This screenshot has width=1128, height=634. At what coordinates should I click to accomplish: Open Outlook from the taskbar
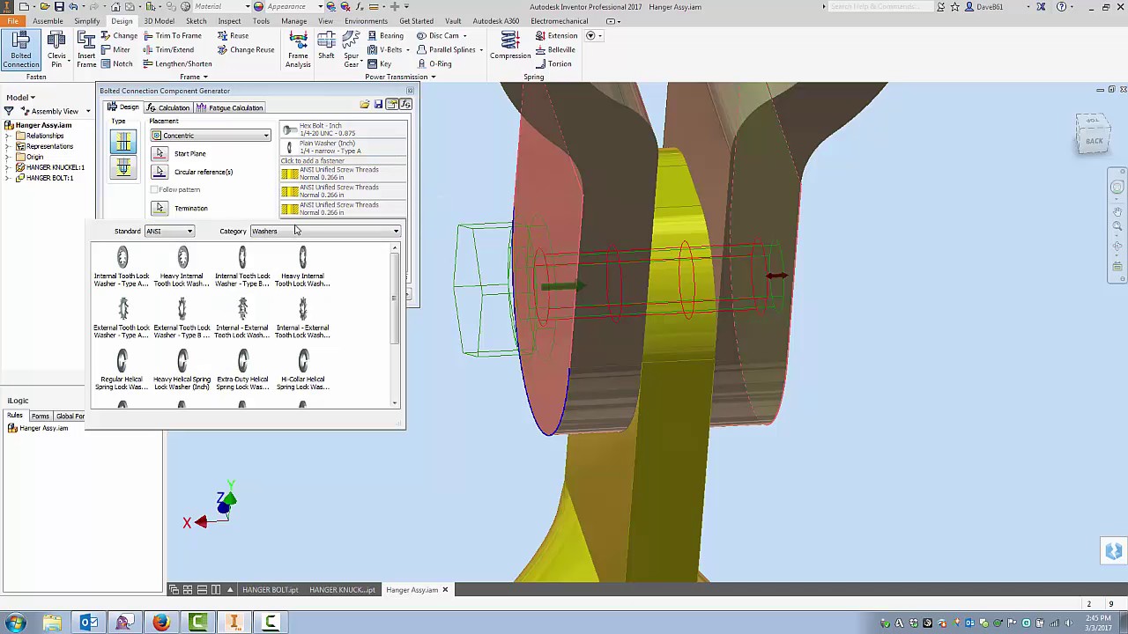88,623
